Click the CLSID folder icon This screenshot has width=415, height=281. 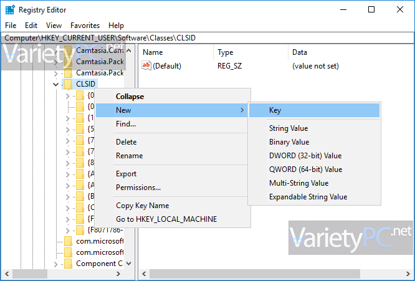point(69,84)
